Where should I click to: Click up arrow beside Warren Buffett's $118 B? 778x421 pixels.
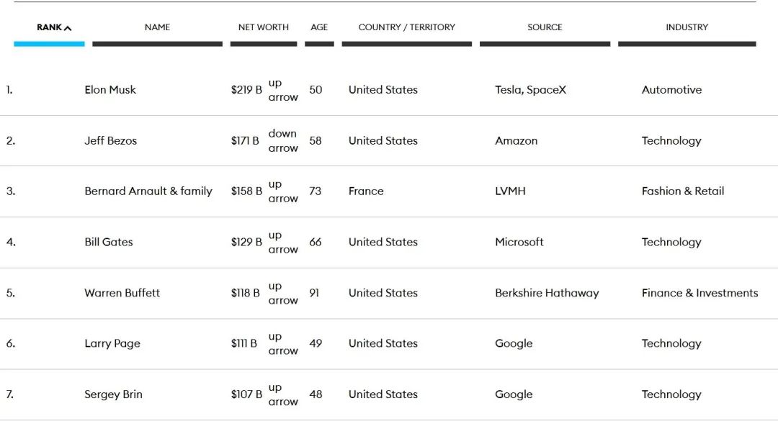pyautogui.click(x=282, y=293)
